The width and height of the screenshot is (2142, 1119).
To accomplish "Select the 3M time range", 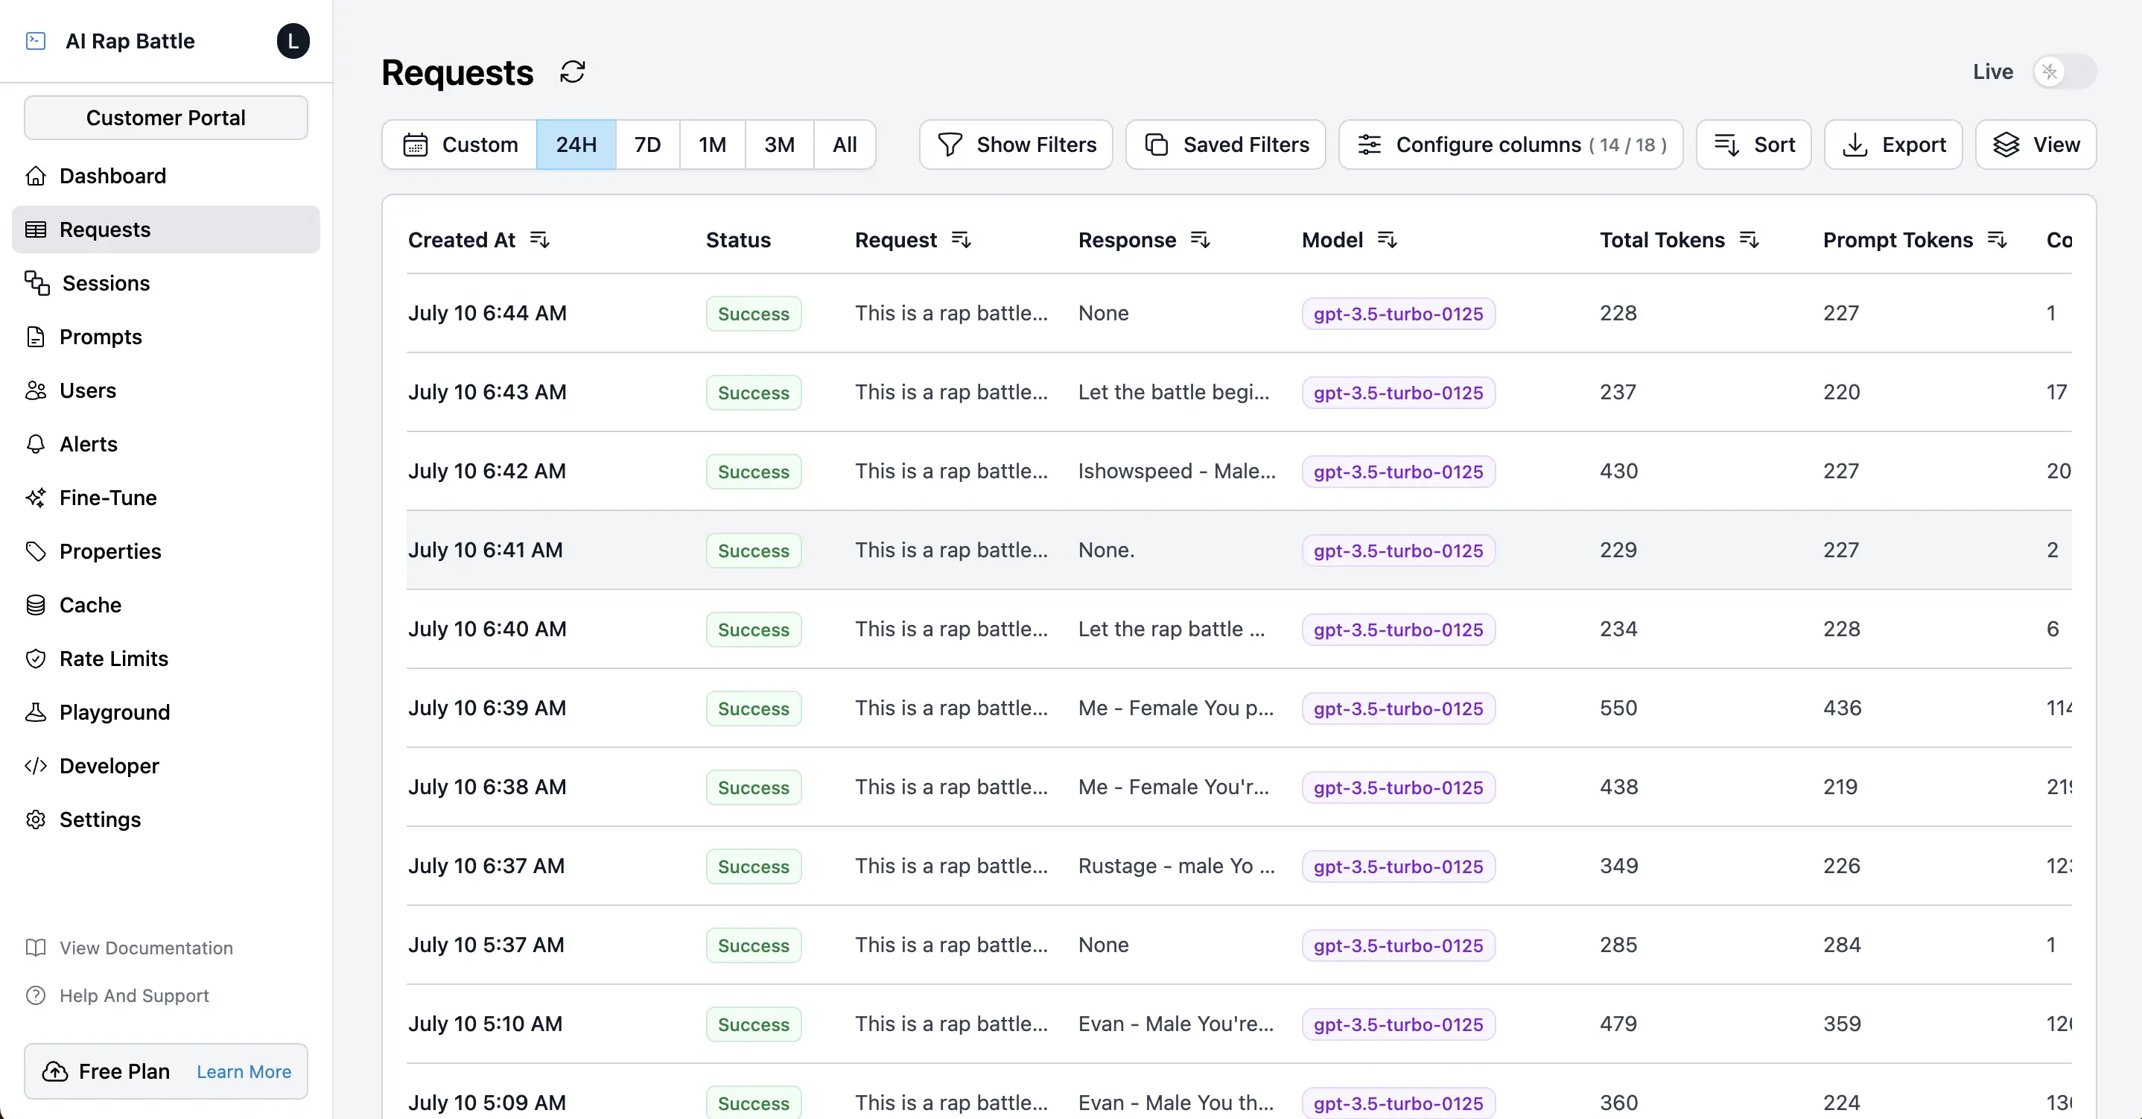I will pyautogui.click(x=779, y=145).
